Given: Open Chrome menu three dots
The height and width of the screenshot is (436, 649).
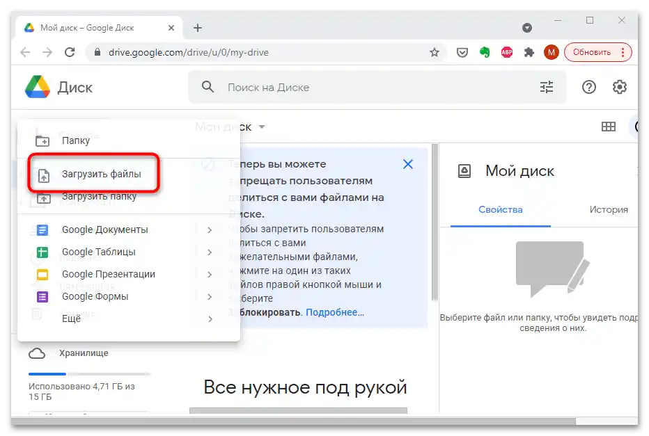Looking at the screenshot, I should [623, 52].
